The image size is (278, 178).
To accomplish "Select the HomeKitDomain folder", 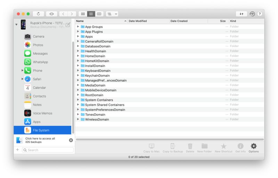I will pyautogui.click(x=170, y=61).
